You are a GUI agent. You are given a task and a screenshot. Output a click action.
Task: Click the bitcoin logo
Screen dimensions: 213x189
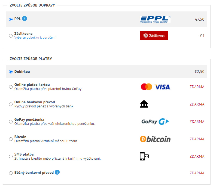[x=155, y=139]
